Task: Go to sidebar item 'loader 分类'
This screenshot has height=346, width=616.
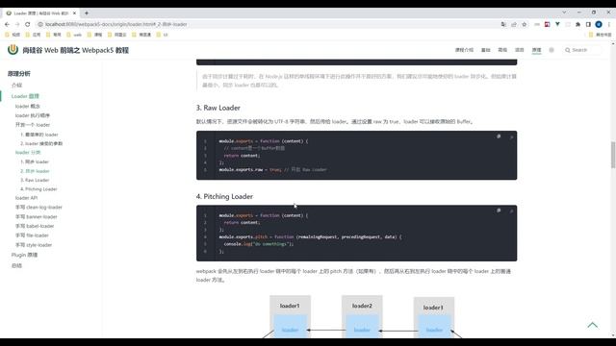Action: (28, 152)
